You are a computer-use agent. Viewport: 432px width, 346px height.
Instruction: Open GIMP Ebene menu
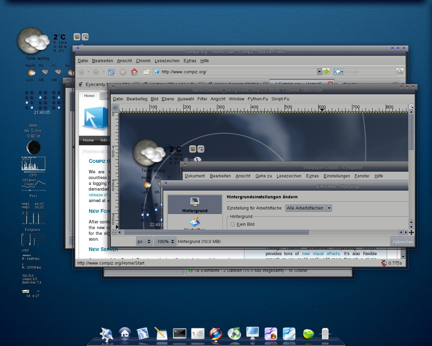click(168, 99)
